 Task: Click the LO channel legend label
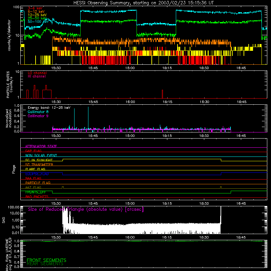37,73
